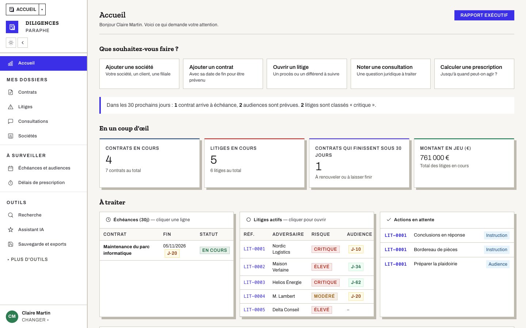Open Délais de prescription page
The image size is (526, 328).
(43, 183)
